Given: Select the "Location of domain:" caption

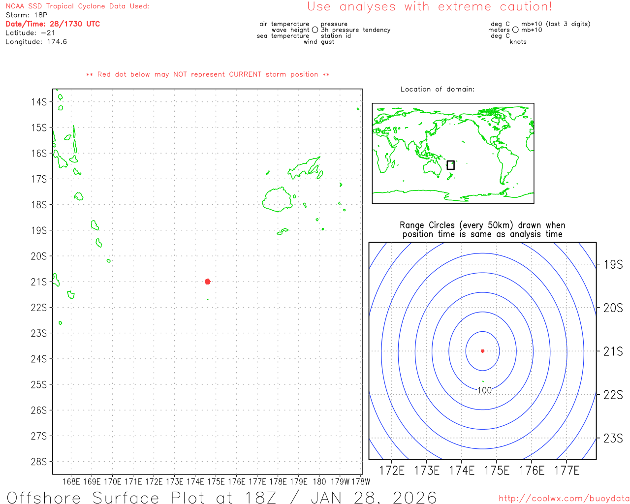Looking at the screenshot, I should tap(437, 89).
